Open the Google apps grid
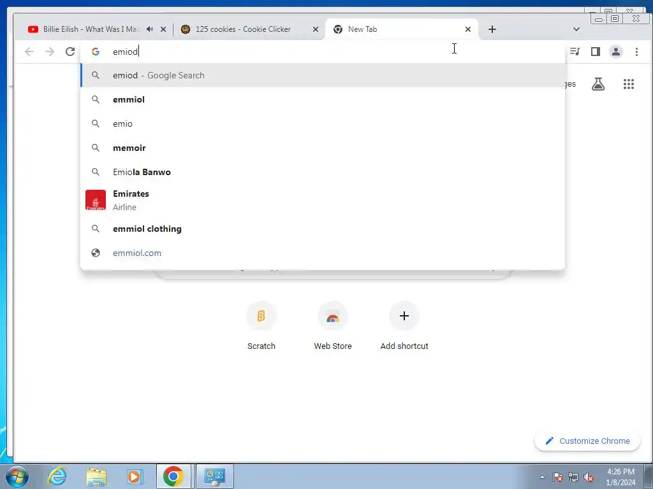653x489 pixels. 628,84
